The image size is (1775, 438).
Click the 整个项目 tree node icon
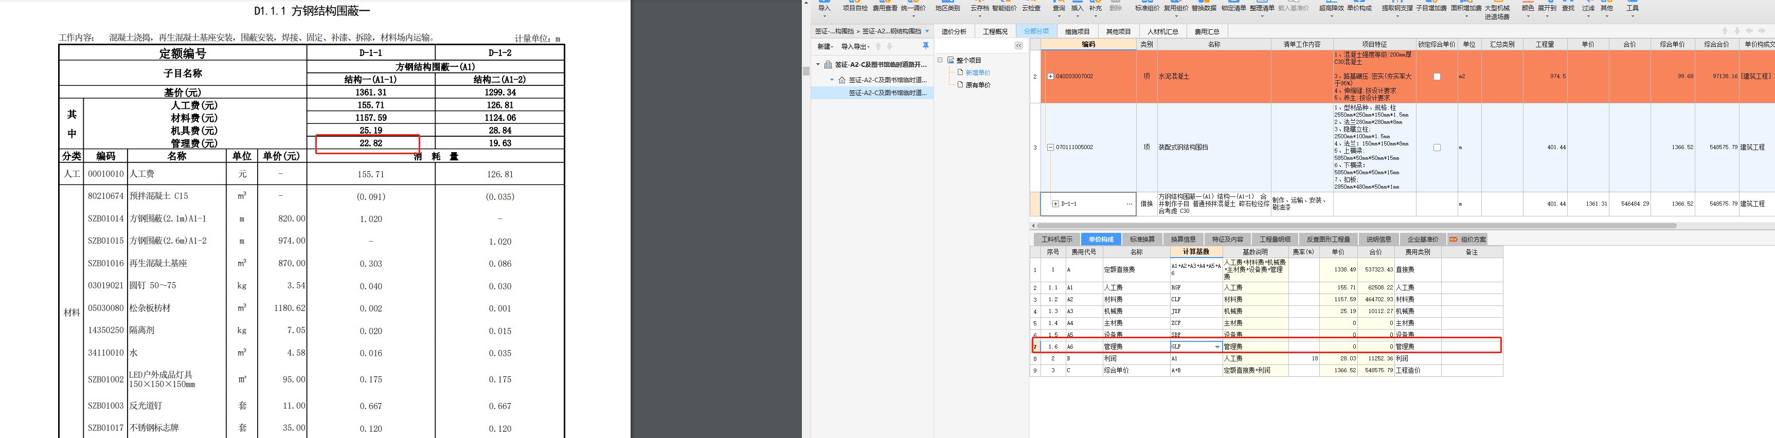point(951,61)
